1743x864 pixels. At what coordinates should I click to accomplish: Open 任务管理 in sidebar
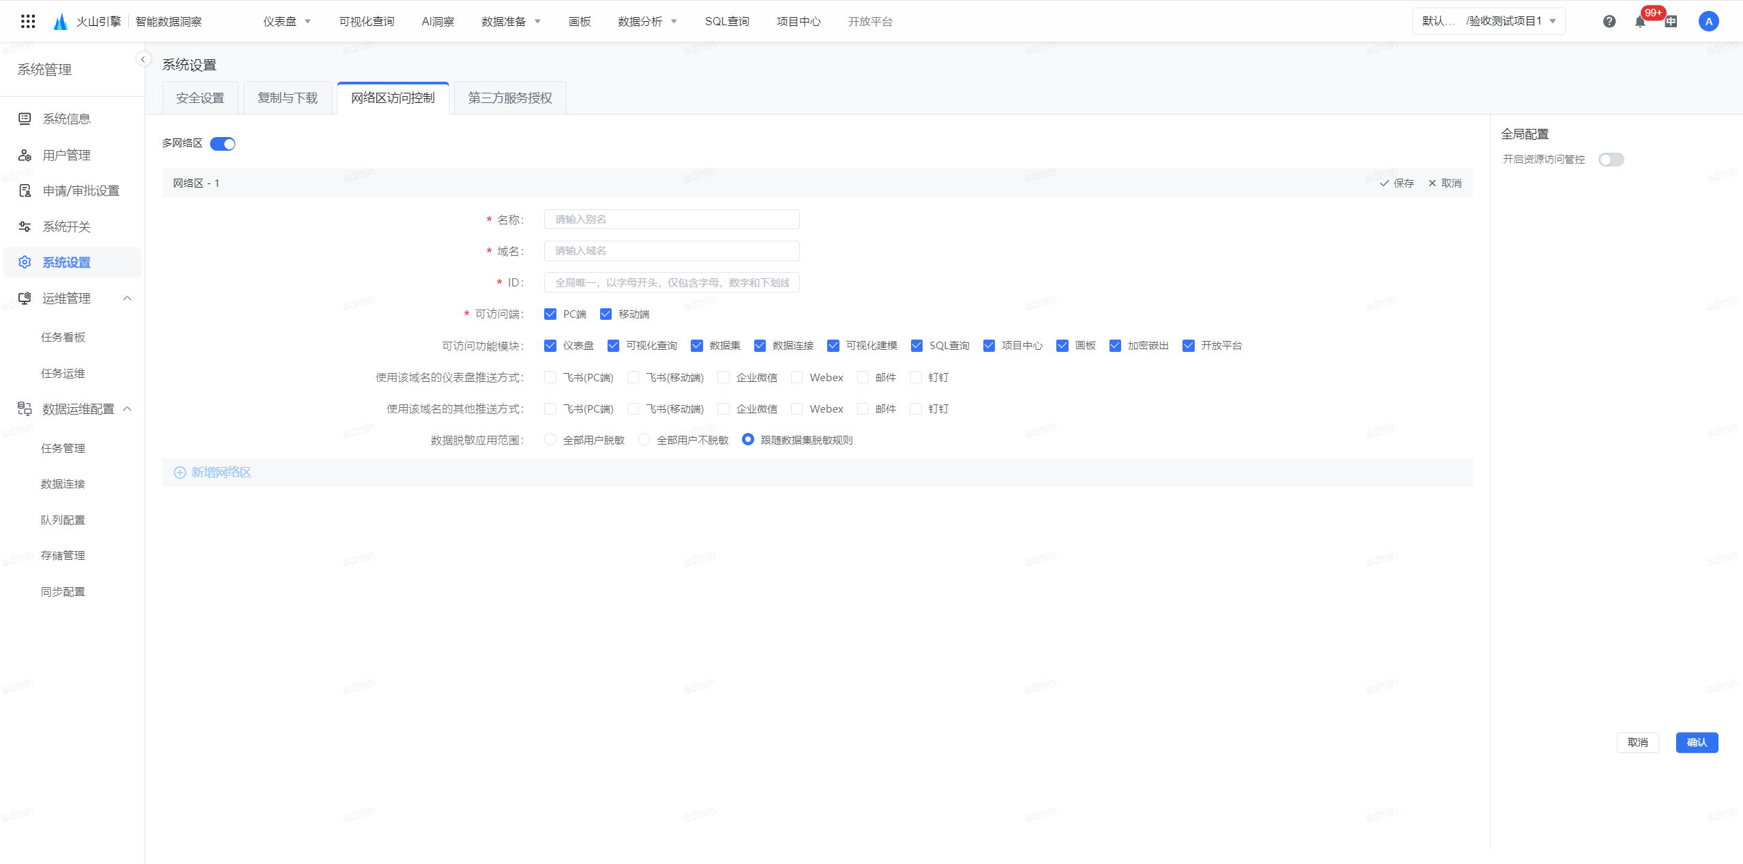pos(63,448)
